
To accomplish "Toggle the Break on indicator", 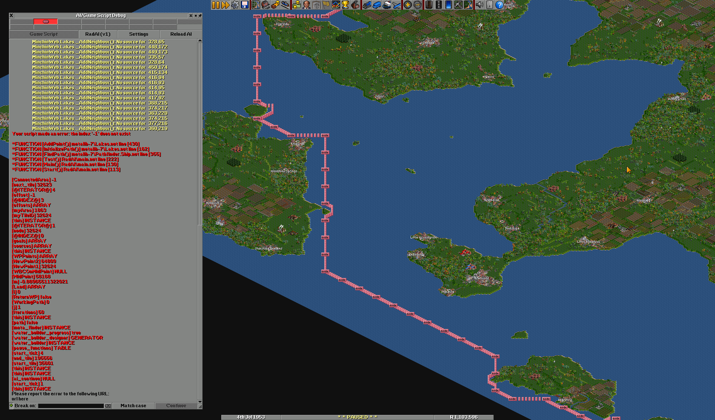I will [x=11, y=406].
